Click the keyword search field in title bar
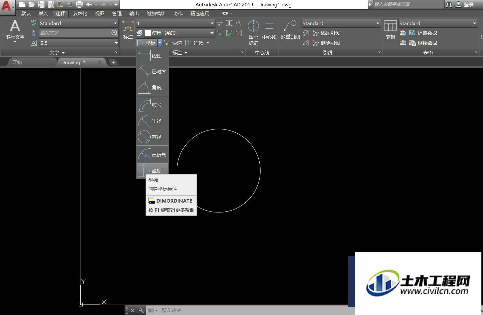Screen dimensions: 483x315 [x=409, y=4]
